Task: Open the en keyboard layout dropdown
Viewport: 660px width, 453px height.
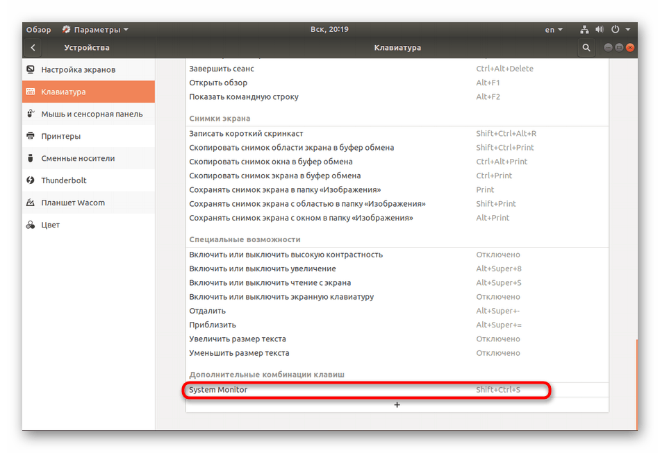Action: tap(554, 29)
